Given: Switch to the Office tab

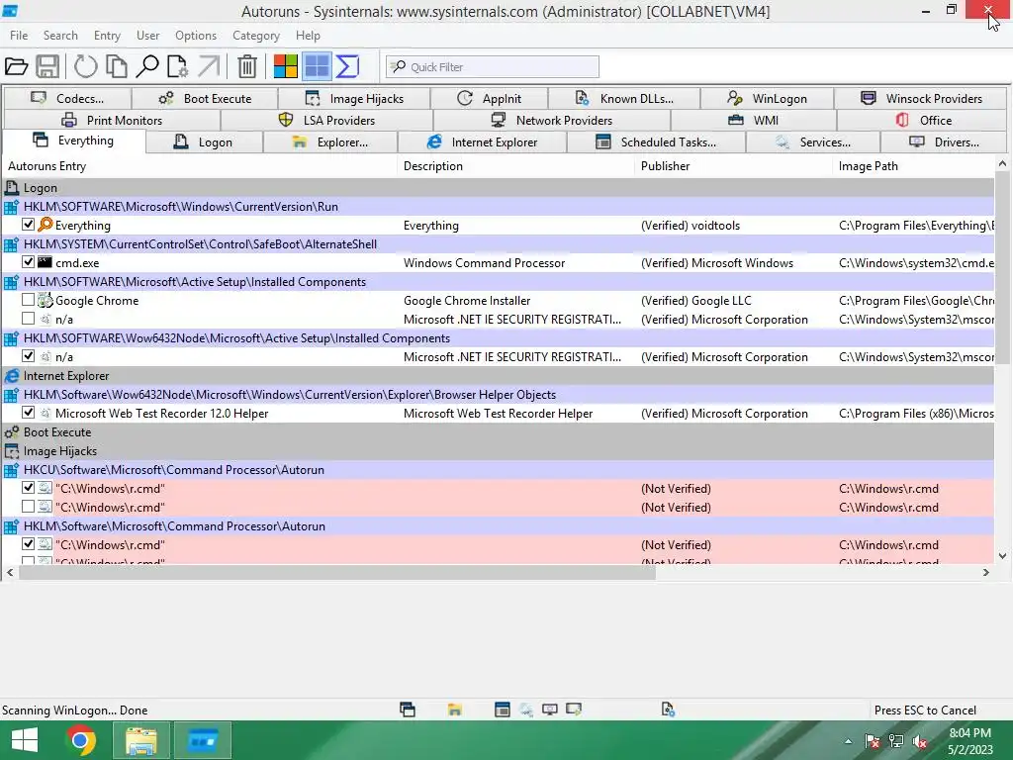Looking at the screenshot, I should (923, 120).
